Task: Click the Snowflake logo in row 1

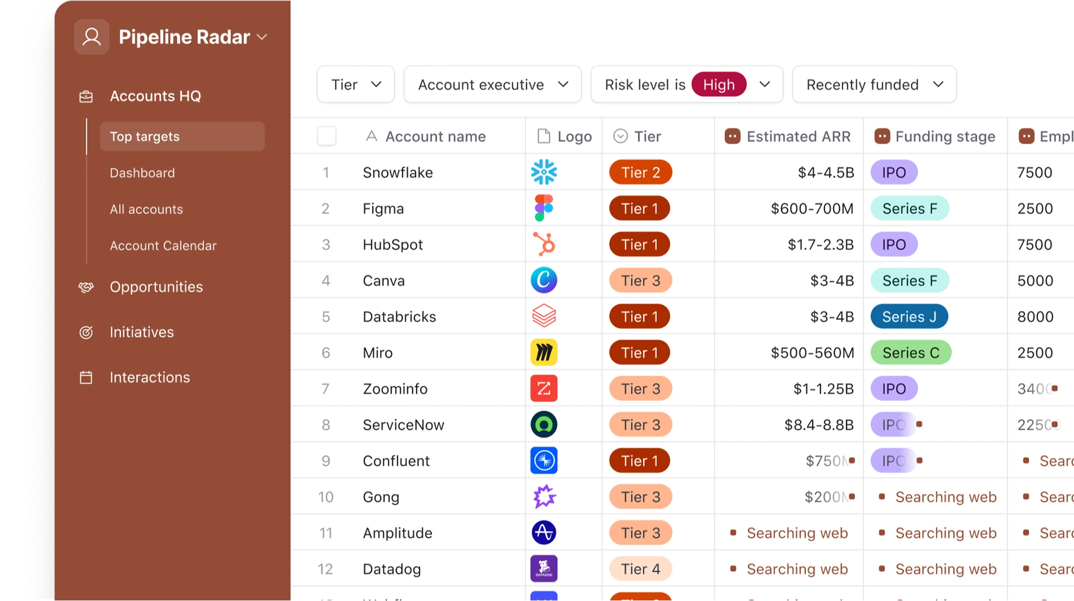Action: (x=543, y=172)
